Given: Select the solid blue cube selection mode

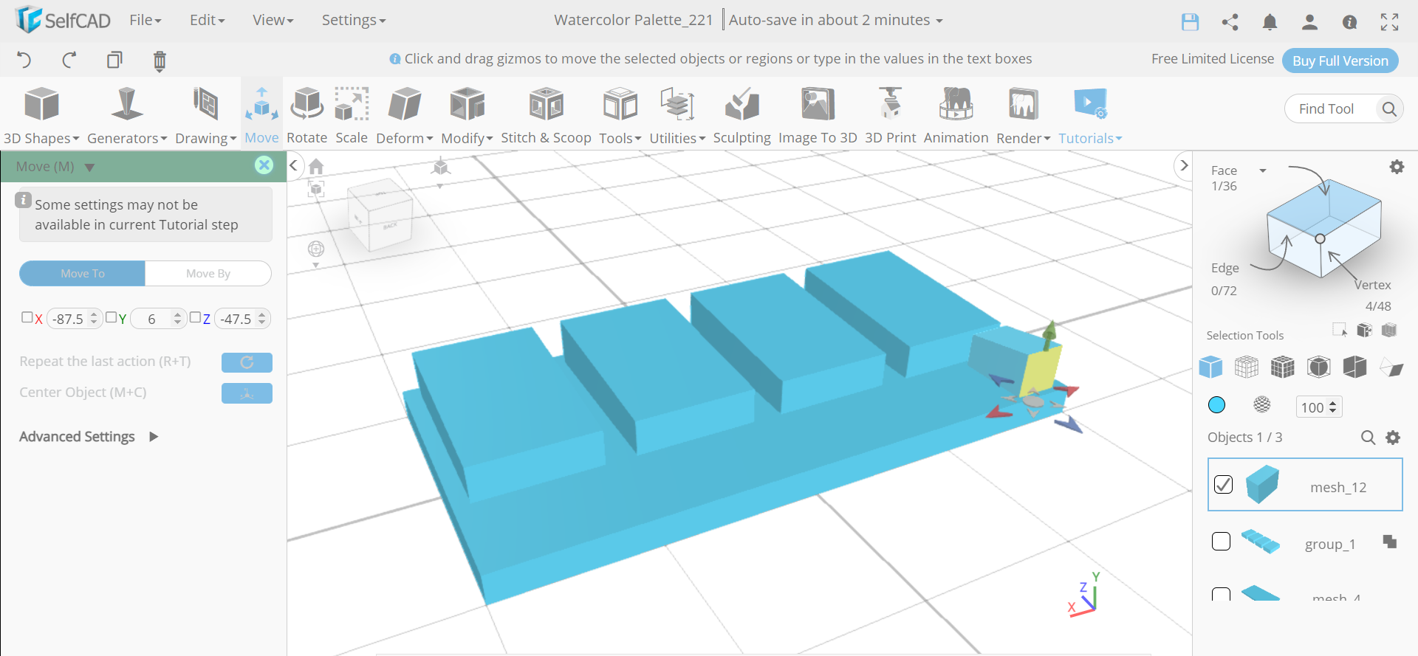Looking at the screenshot, I should click(x=1211, y=367).
